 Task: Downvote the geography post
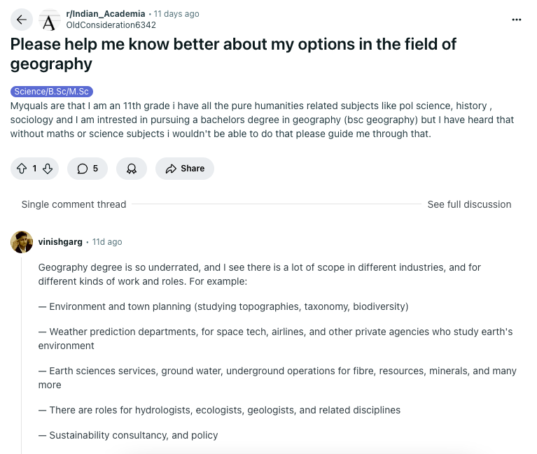[48, 169]
